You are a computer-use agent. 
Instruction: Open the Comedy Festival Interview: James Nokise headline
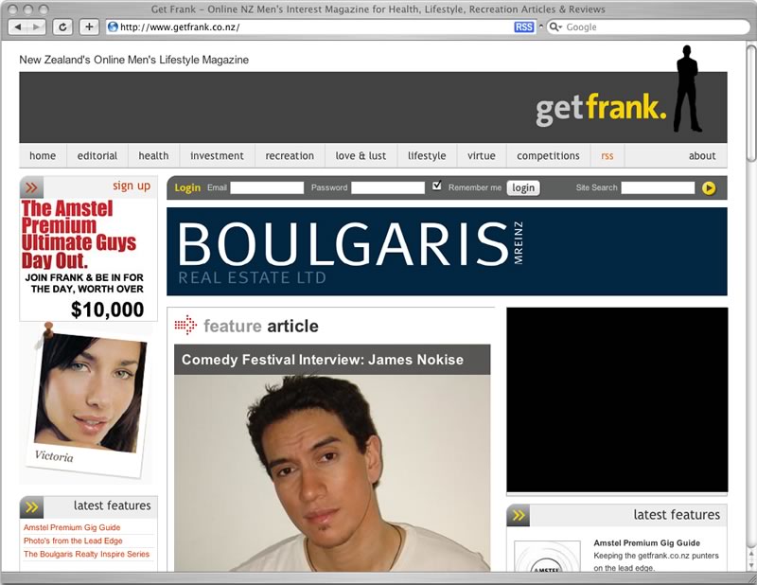tap(323, 360)
